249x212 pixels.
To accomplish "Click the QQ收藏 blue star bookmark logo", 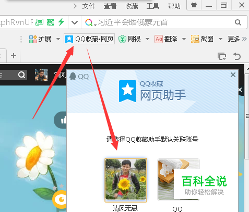I will click(x=127, y=91).
